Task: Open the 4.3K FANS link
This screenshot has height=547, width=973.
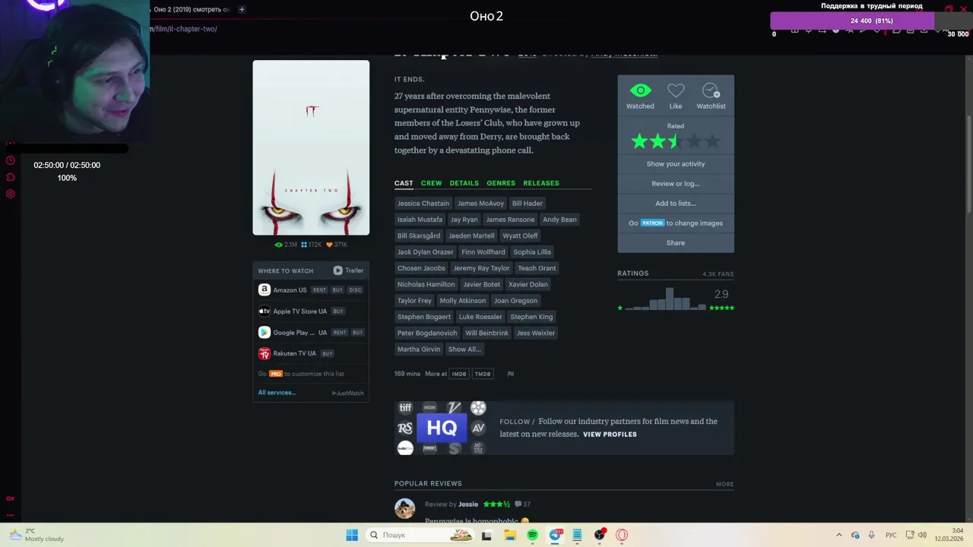Action: (718, 273)
